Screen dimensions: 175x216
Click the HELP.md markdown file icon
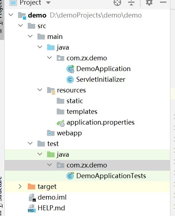pos(32,208)
